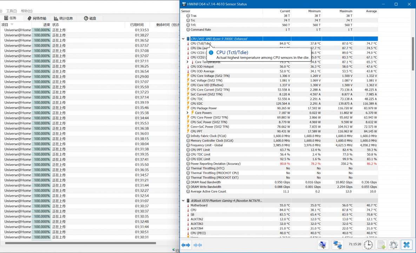Image resolution: width=416 pixels, height=253 pixels.
Task: Click the logging start sheet icon
Action: (381, 245)
